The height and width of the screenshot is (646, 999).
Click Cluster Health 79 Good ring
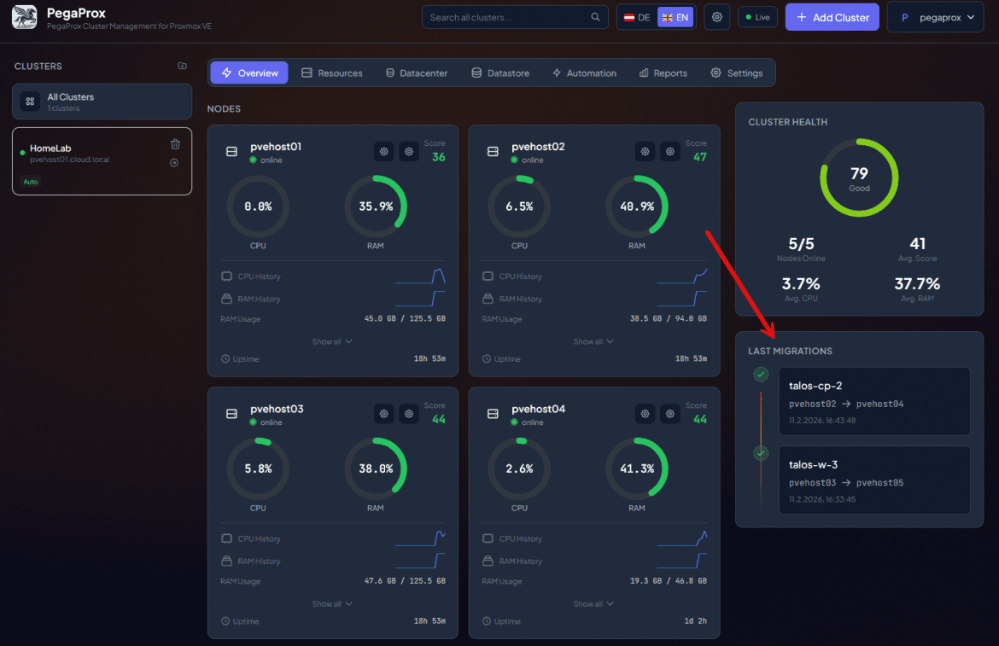(859, 178)
